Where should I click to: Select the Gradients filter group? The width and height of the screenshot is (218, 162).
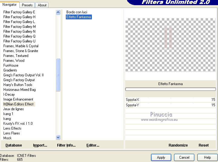pyautogui.click(x=10, y=70)
